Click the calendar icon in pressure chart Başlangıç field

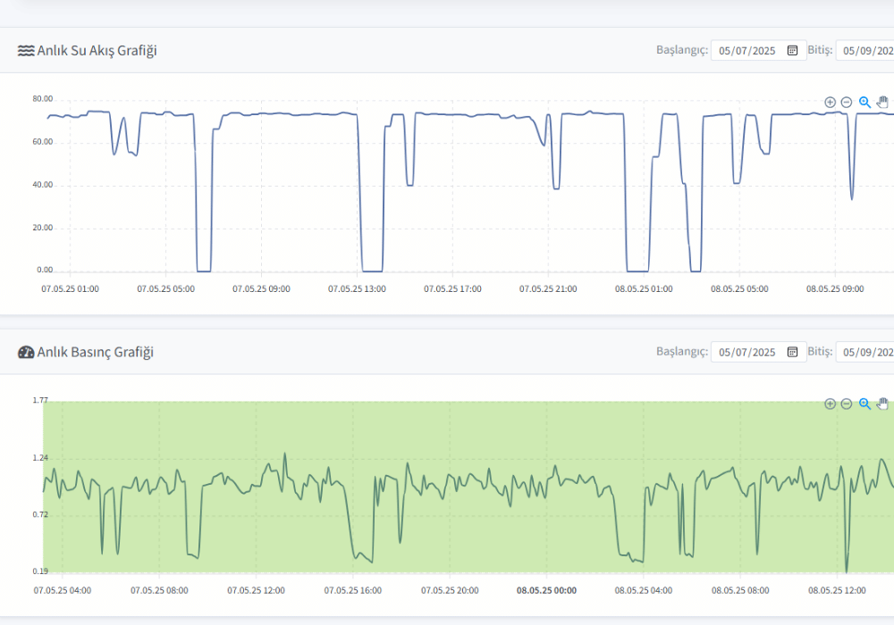pyautogui.click(x=792, y=352)
